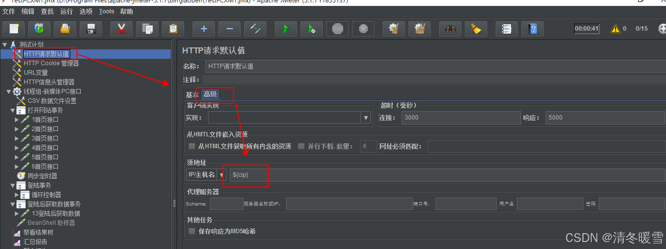Click the Paste clipboard icon

[x=173, y=29]
